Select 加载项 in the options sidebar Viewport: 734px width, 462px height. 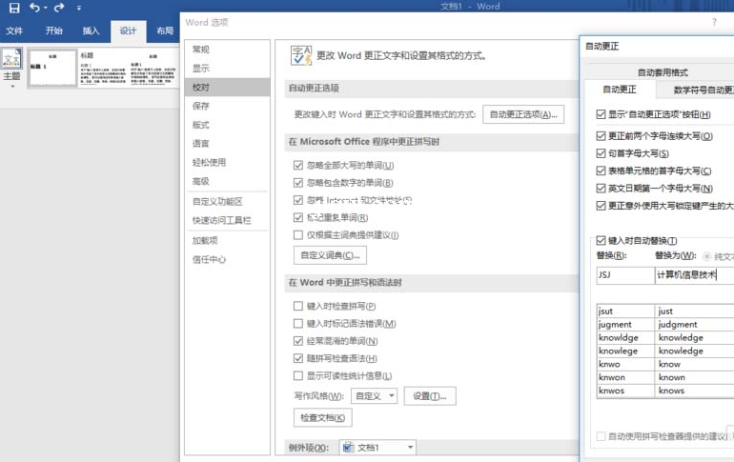[x=227, y=240]
